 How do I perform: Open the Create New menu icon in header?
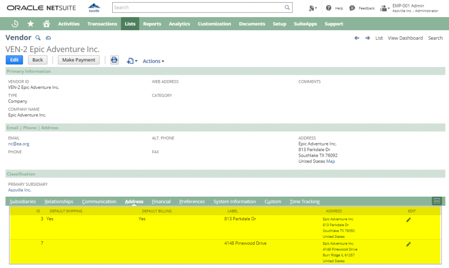coord(312,8)
